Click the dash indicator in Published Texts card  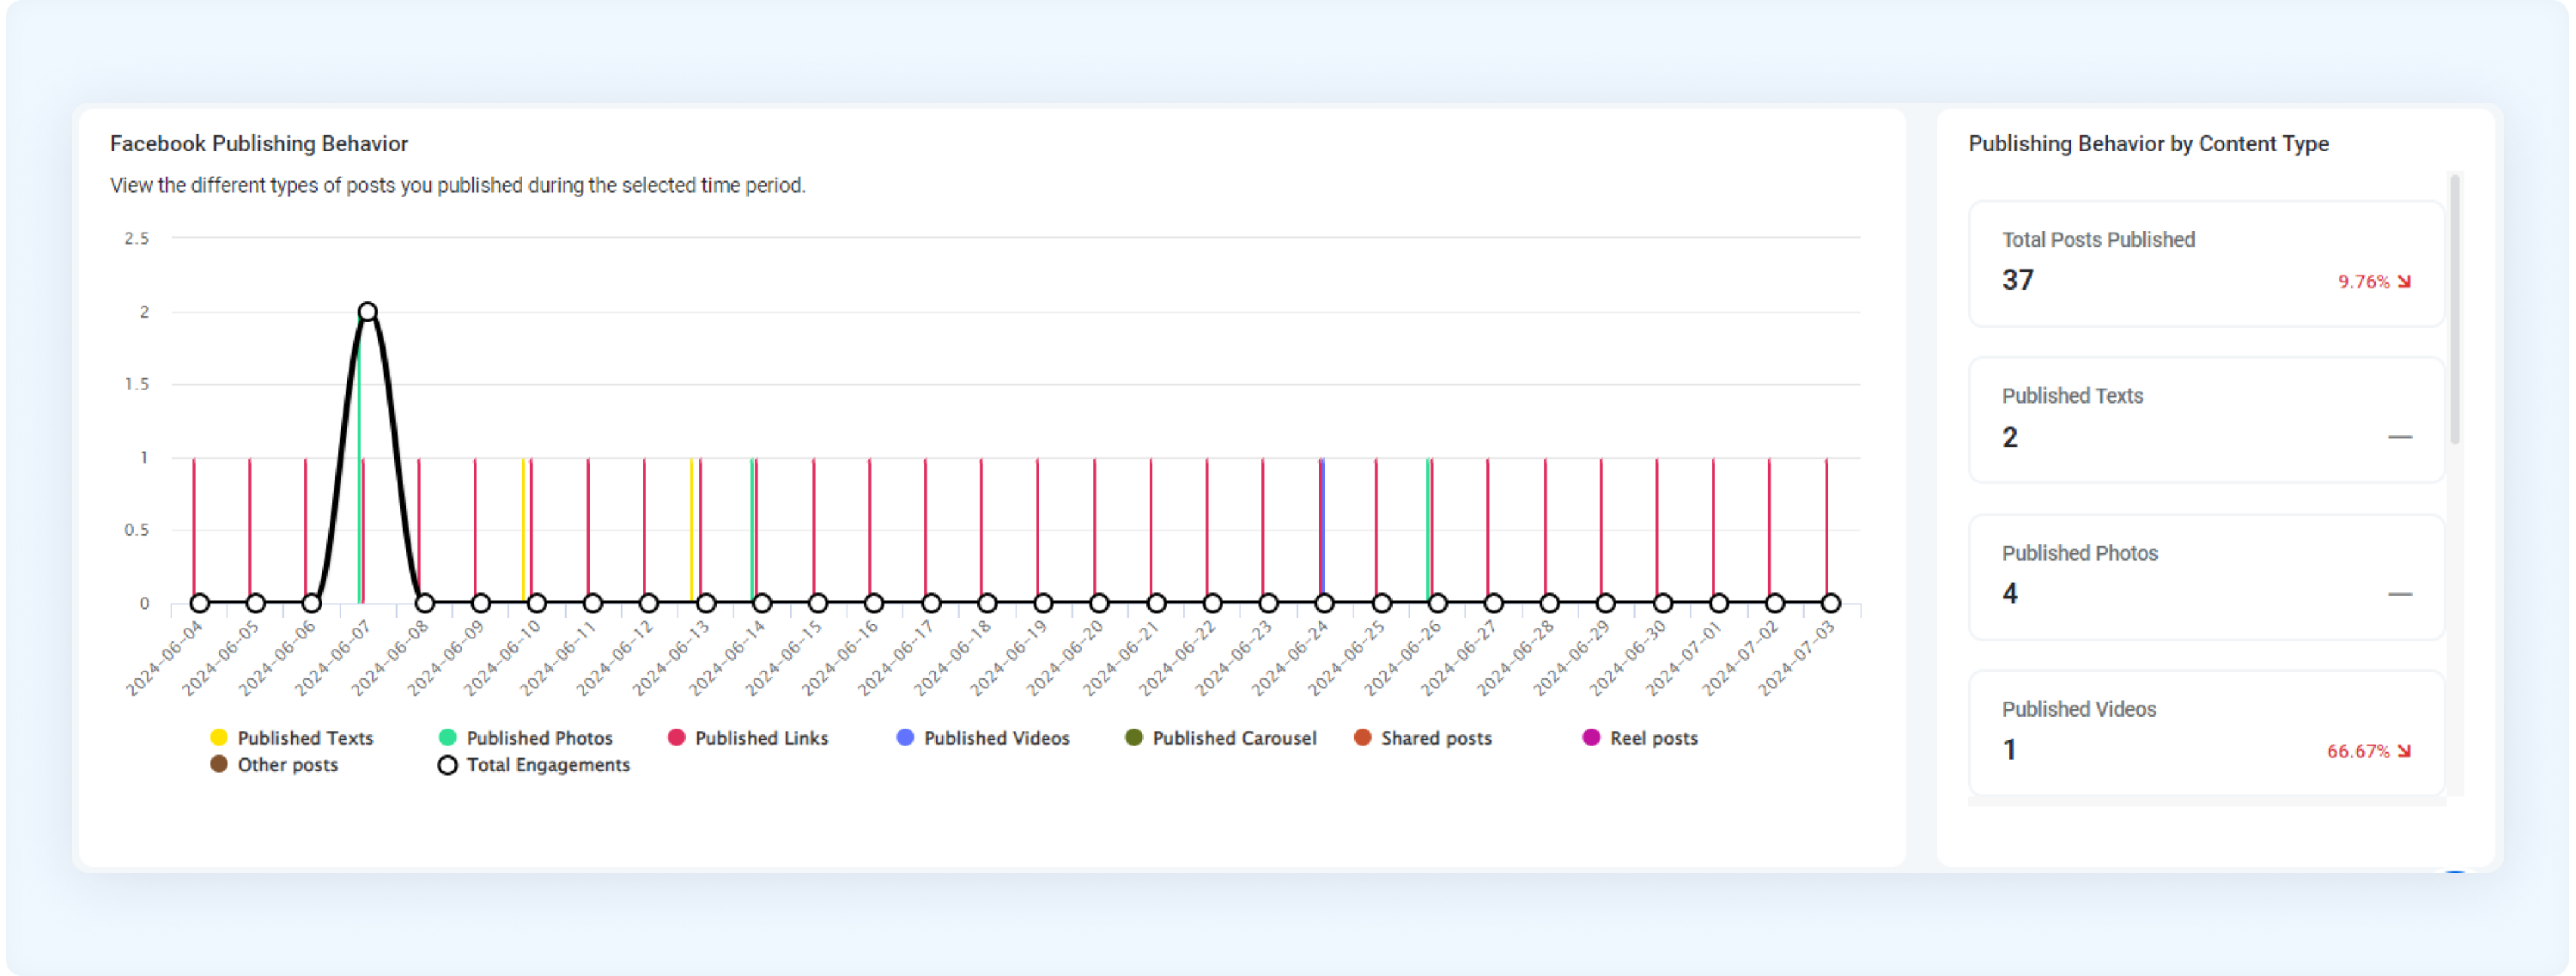pos(2400,437)
